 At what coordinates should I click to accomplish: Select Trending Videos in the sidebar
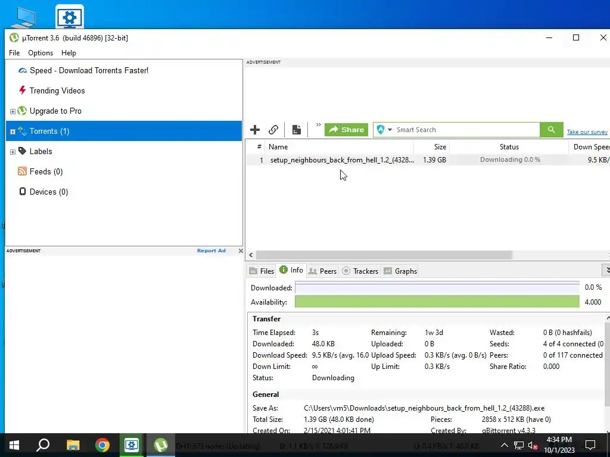57,90
